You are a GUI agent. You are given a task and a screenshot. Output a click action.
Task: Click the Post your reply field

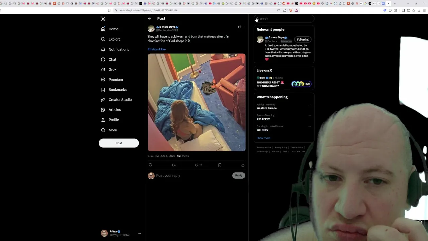click(x=193, y=175)
